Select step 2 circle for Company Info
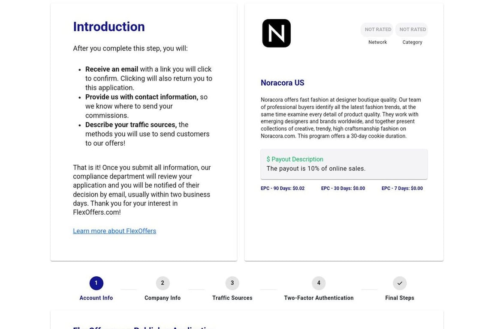This screenshot has height=329, width=494. click(163, 283)
